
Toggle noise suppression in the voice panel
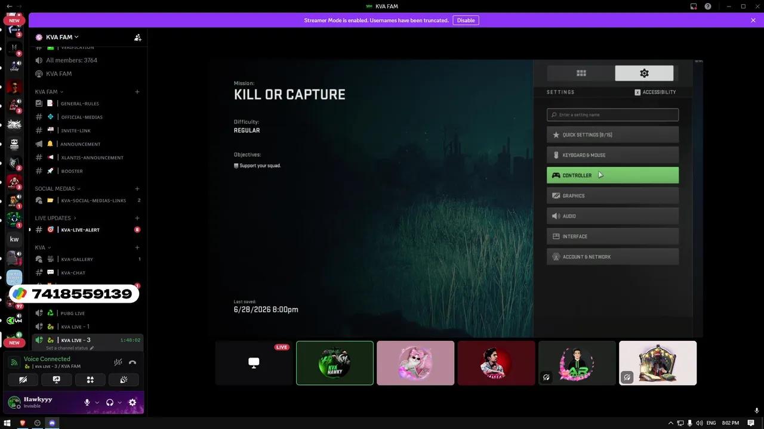[x=118, y=362]
